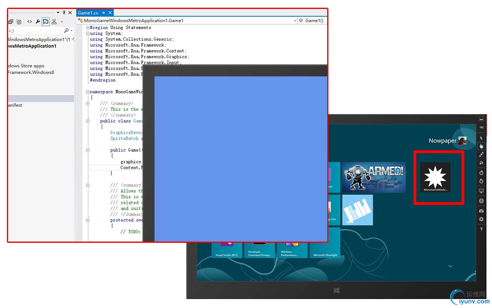Image resolution: width=492 pixels, height=308 pixels.
Task: Click Rotate counterclockwise in the simulator sidebar
Action: (481, 181)
